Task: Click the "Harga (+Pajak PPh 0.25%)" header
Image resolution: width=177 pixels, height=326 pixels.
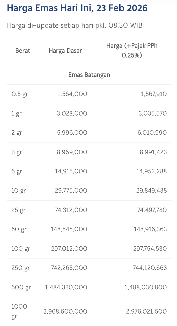Action: [x=132, y=51]
